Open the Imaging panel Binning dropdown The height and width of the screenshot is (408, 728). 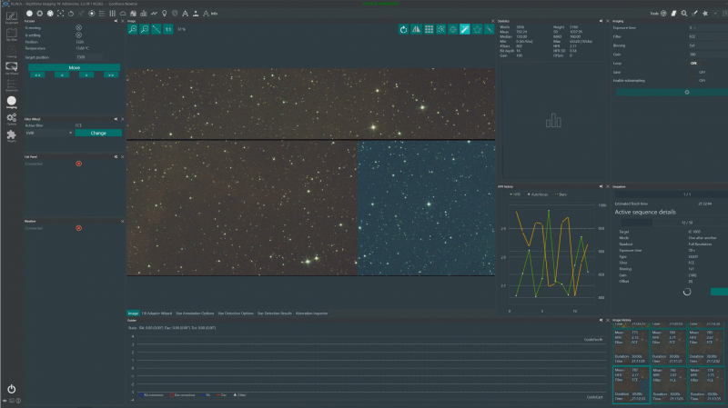click(708, 45)
